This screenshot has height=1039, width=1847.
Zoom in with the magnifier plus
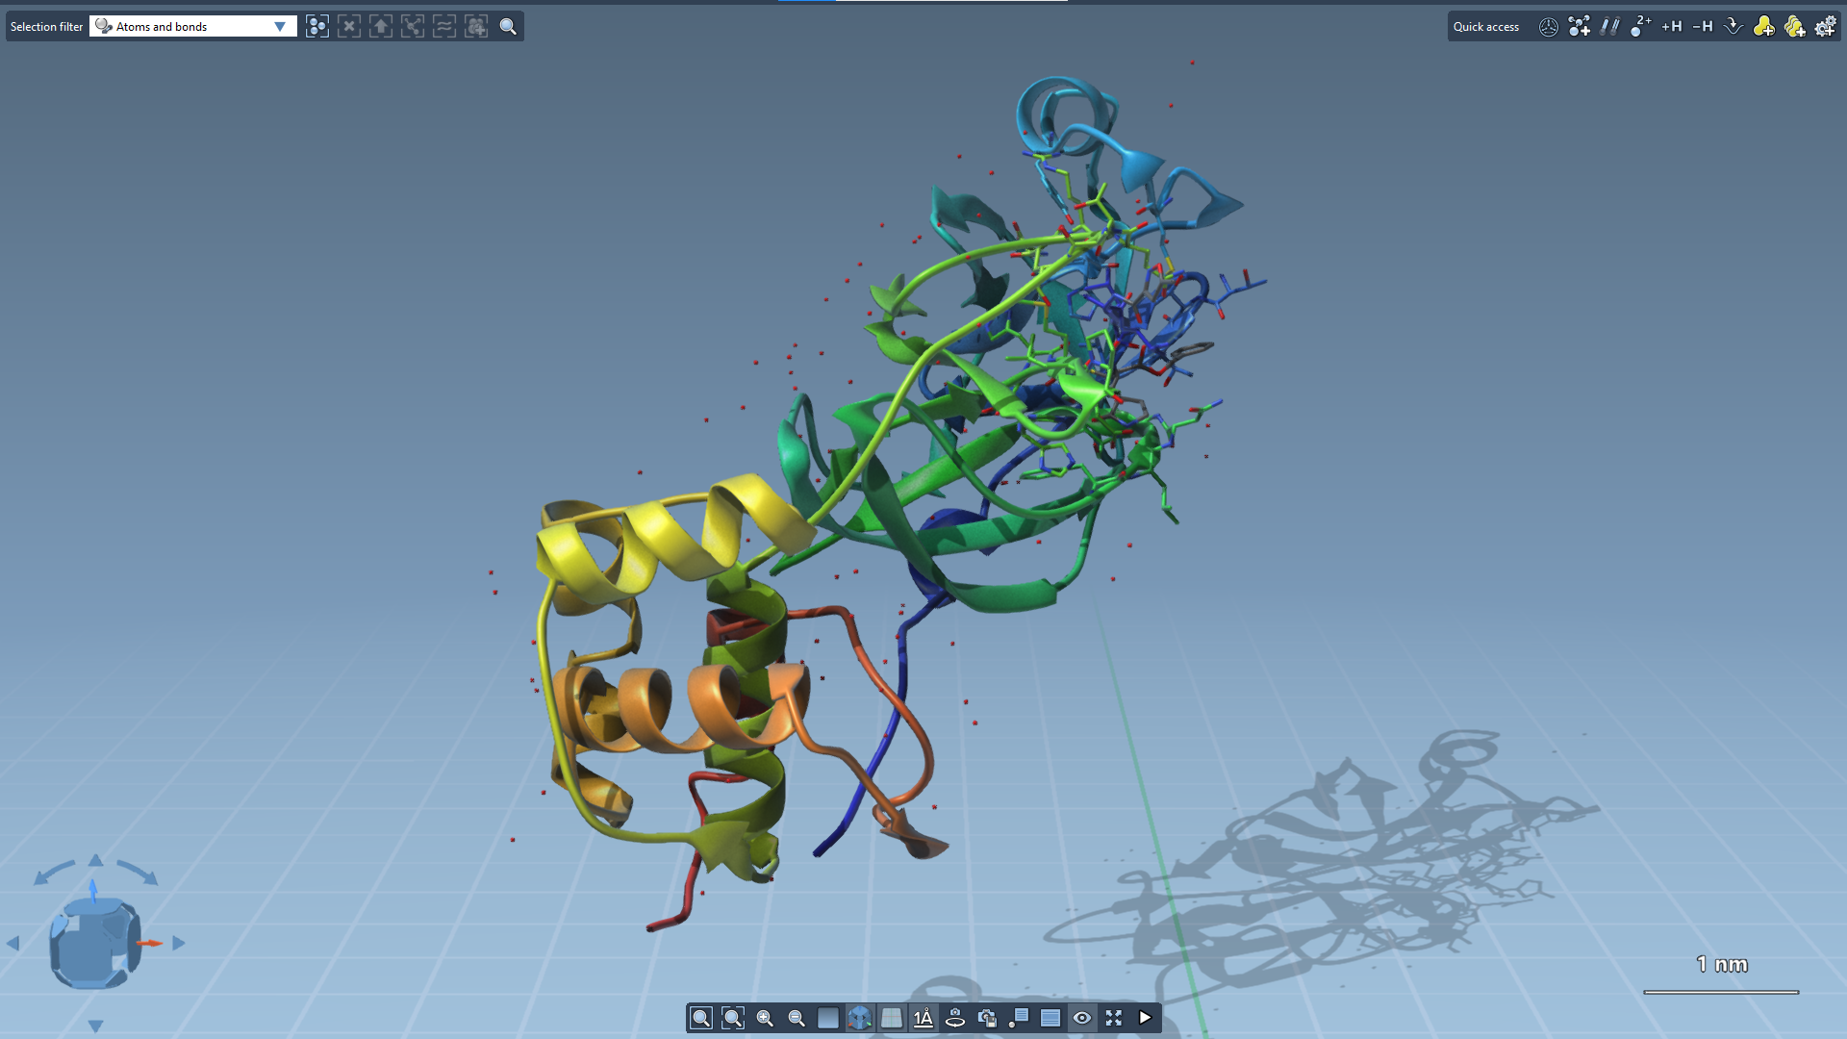(765, 1018)
